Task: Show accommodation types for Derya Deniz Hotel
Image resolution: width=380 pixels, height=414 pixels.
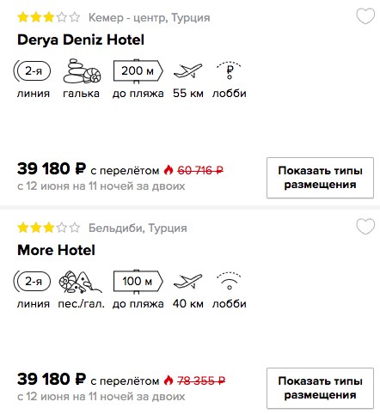Action: [x=320, y=178]
